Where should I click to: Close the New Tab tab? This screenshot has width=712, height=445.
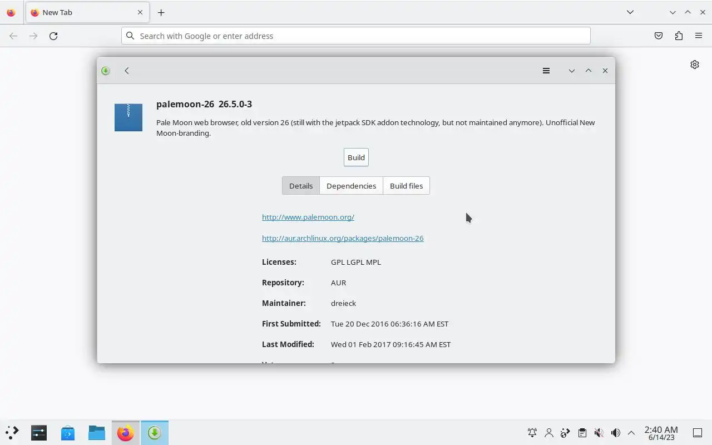[x=140, y=12]
